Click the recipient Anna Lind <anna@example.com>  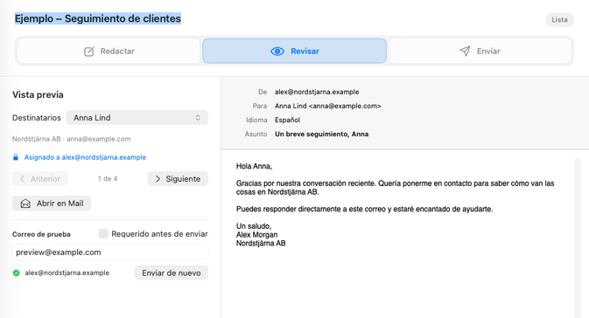[x=328, y=106]
